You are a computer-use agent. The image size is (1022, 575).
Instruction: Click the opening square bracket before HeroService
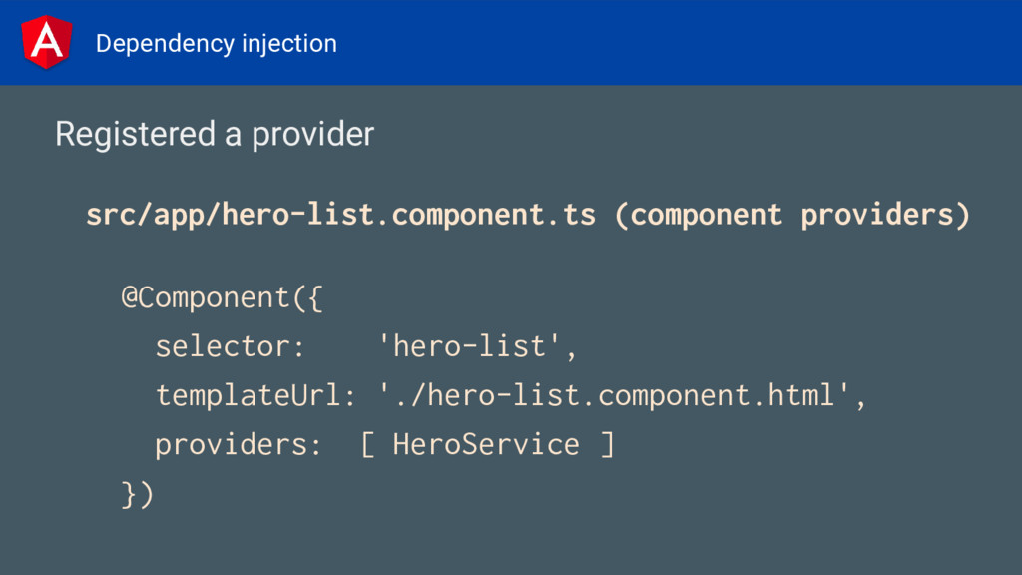(367, 444)
